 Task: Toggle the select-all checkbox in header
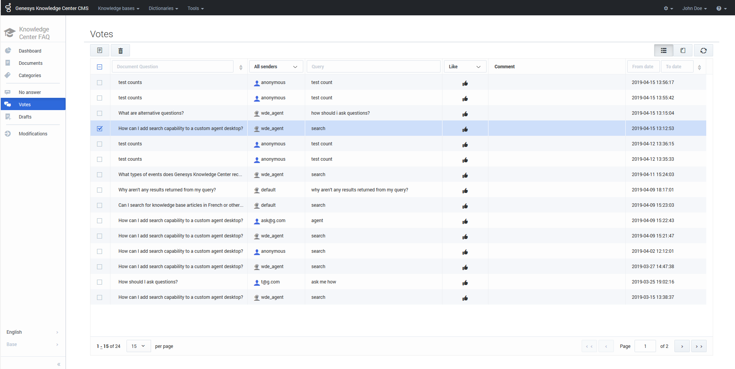100,67
